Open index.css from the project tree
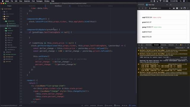Image resolution: width=190 pixels, height=107 pixels. click(x=9, y=40)
